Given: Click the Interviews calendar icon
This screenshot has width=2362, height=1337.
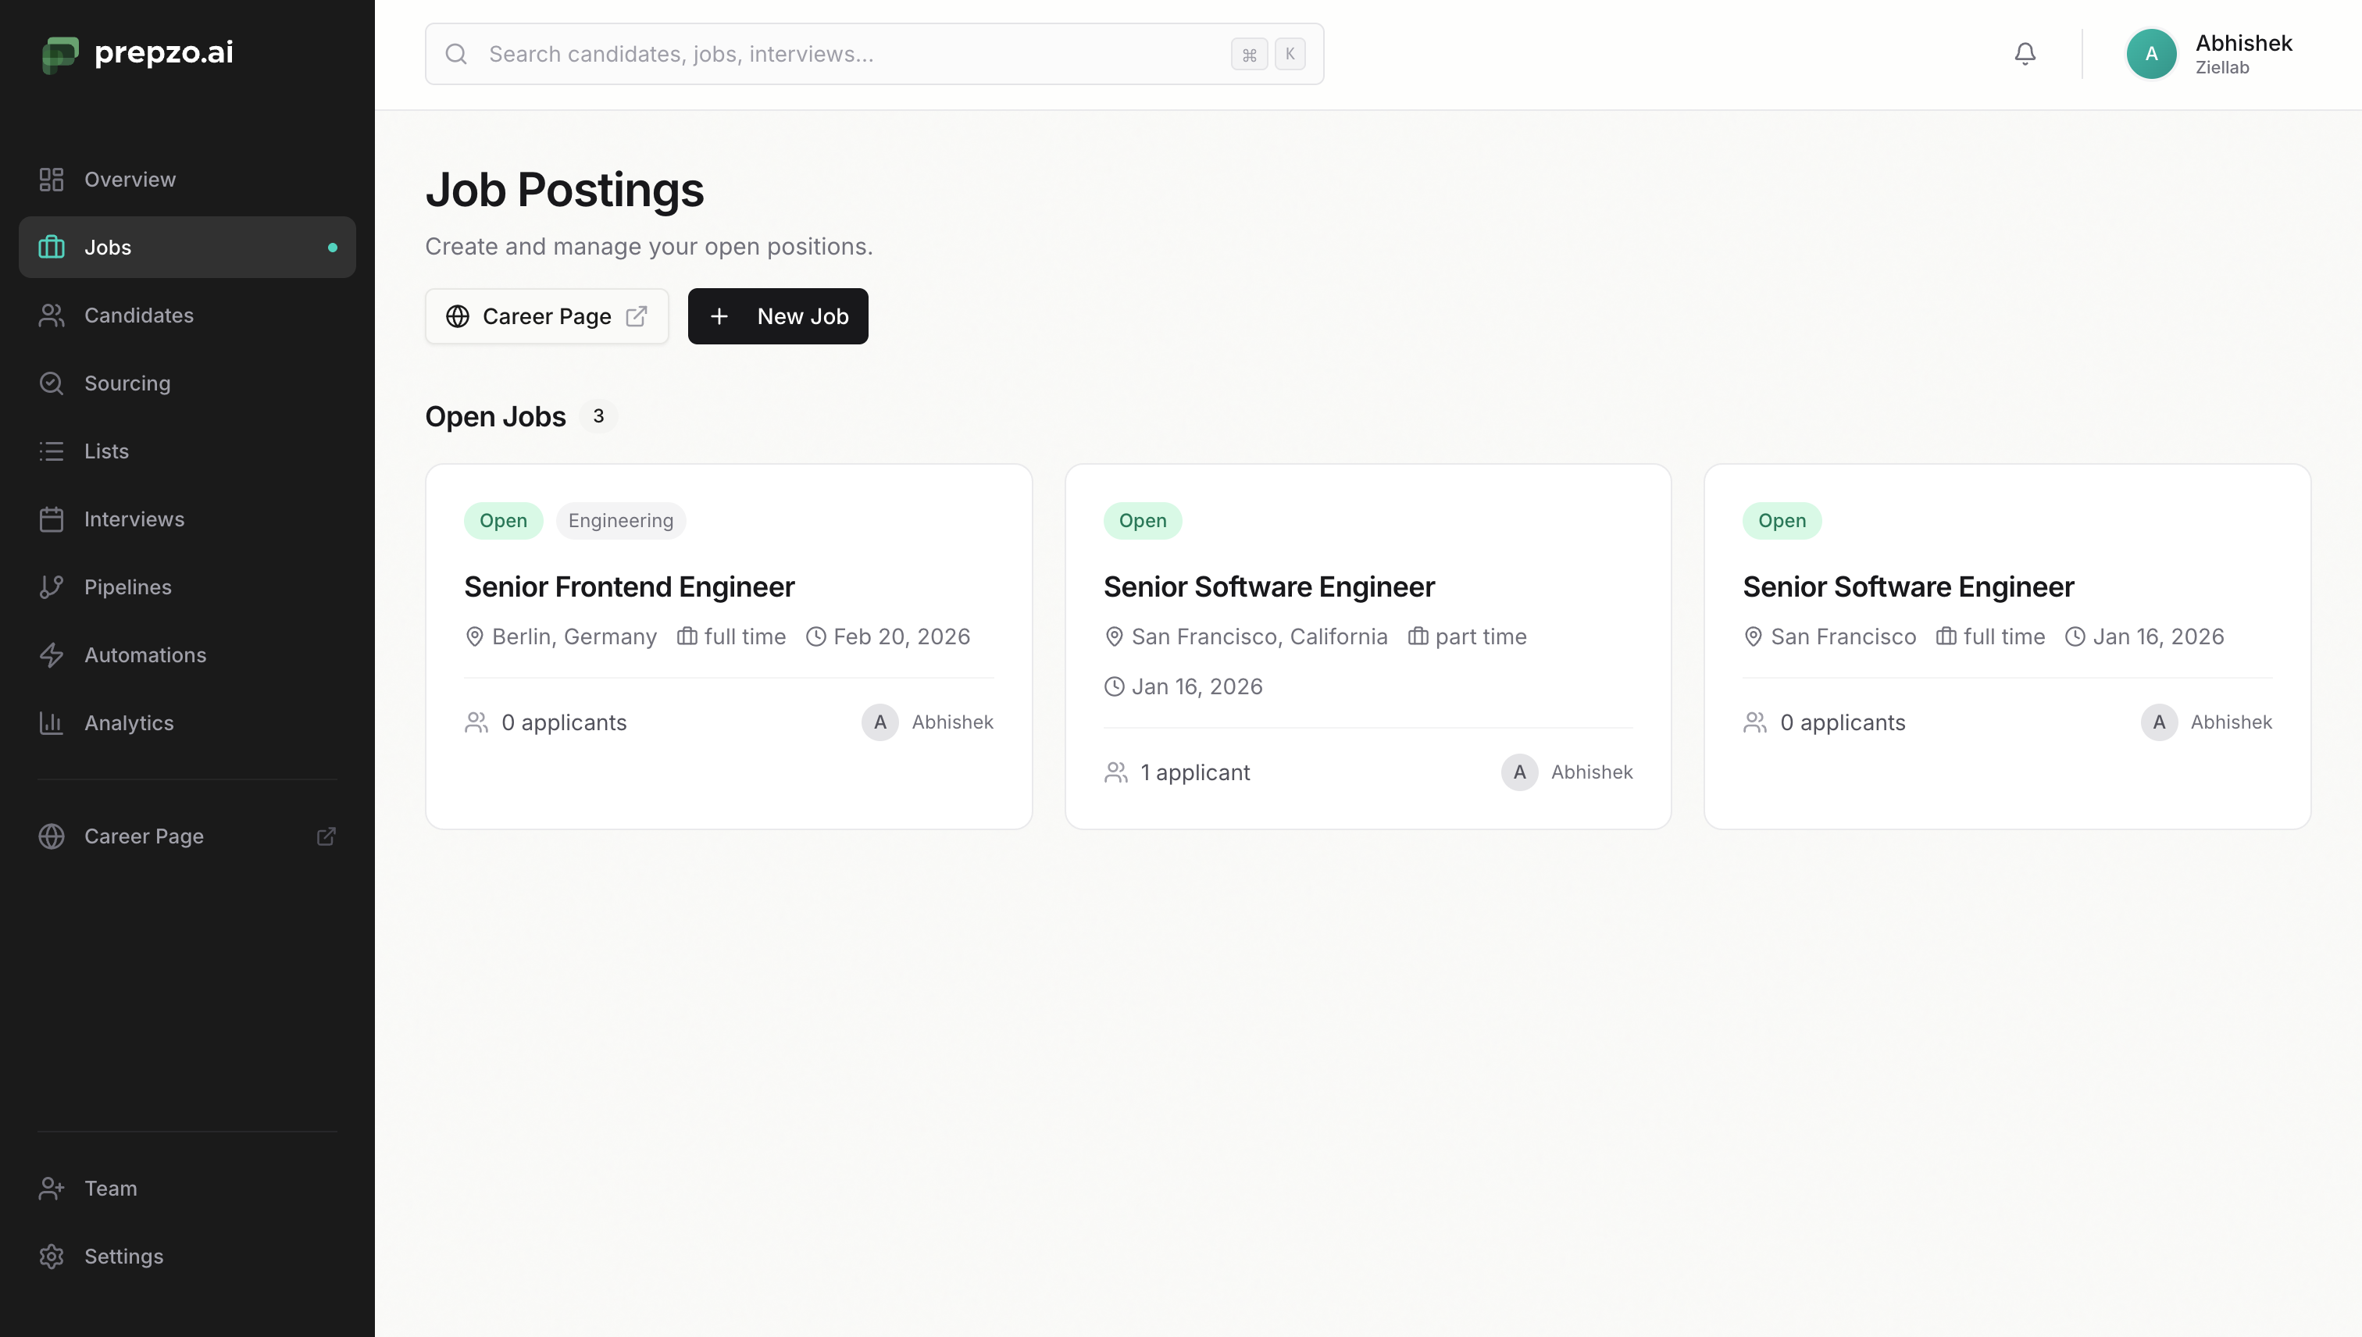Looking at the screenshot, I should tap(52, 519).
